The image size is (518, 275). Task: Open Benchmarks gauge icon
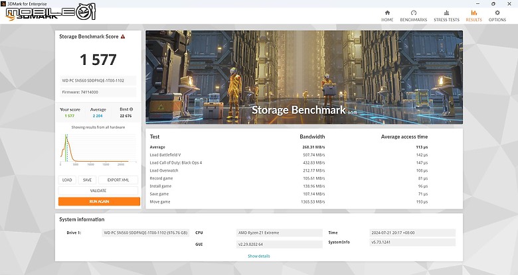click(x=414, y=13)
